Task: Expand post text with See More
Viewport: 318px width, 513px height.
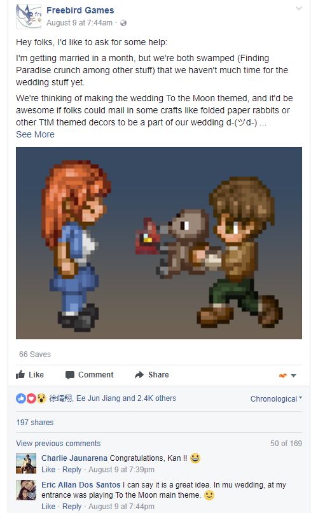Action: (x=35, y=134)
